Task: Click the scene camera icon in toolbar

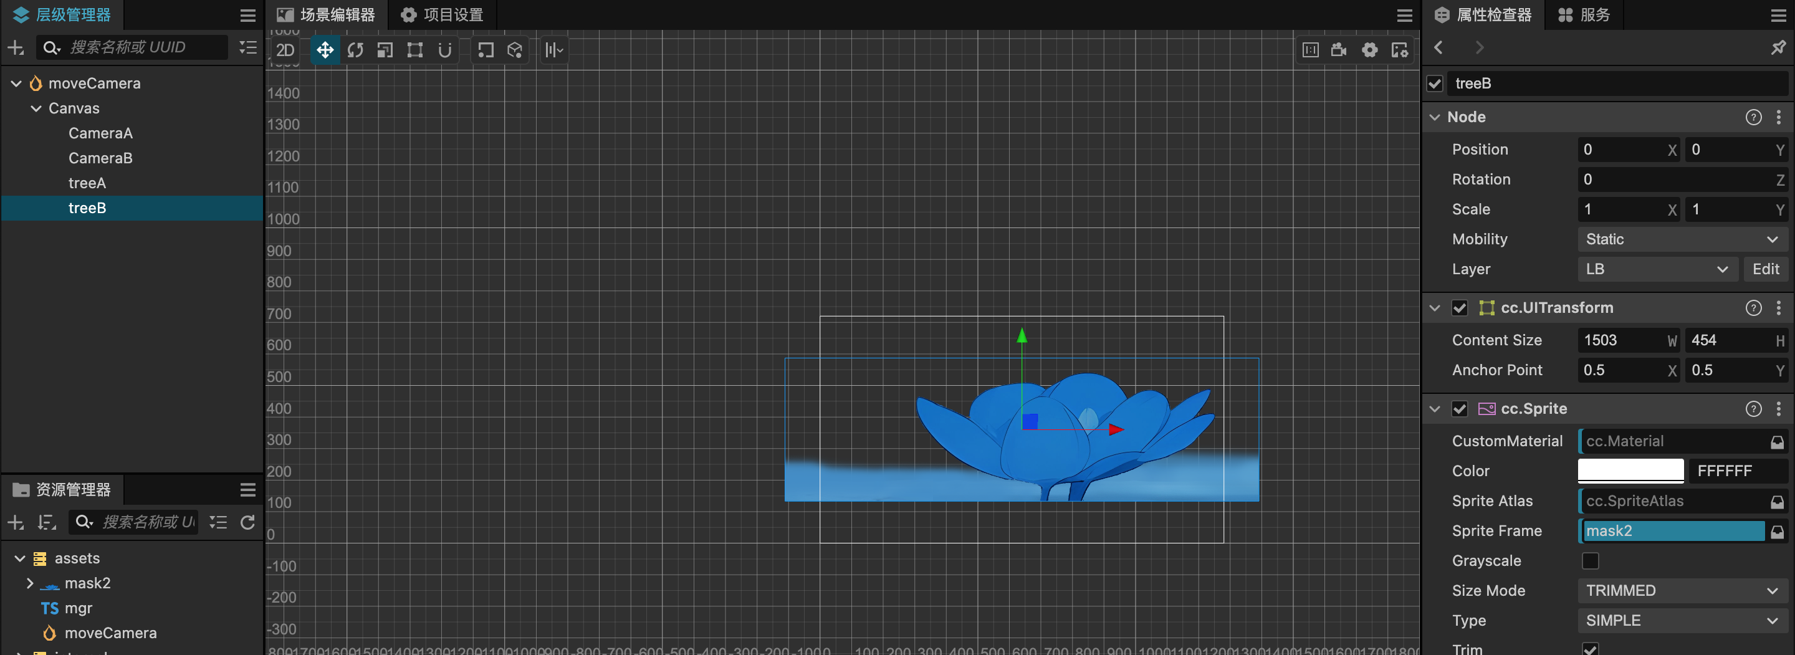Action: click(x=1339, y=50)
